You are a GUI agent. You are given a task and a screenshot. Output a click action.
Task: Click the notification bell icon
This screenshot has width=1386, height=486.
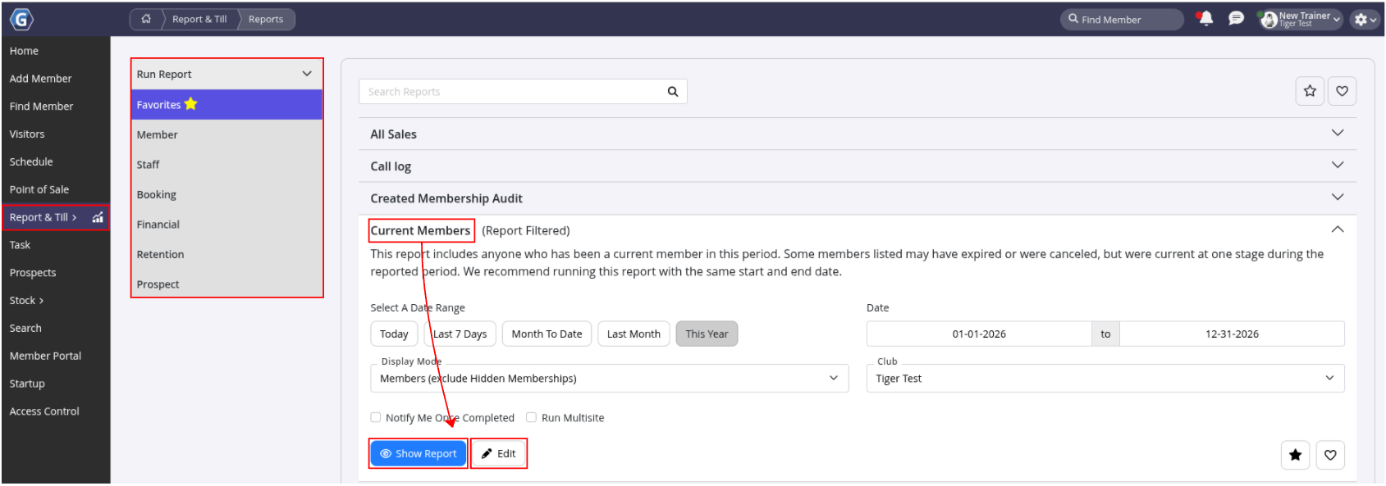(1205, 19)
